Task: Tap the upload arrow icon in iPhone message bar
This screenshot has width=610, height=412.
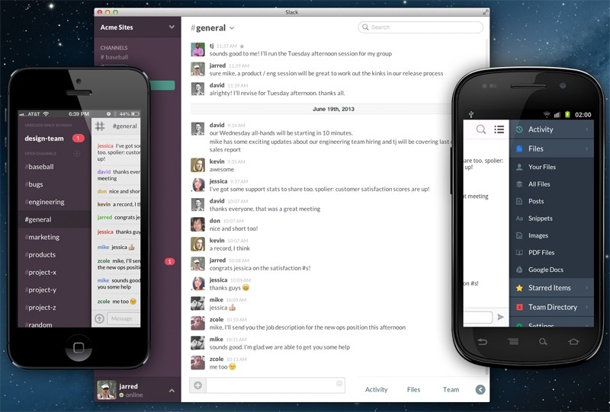Action: click(x=100, y=319)
